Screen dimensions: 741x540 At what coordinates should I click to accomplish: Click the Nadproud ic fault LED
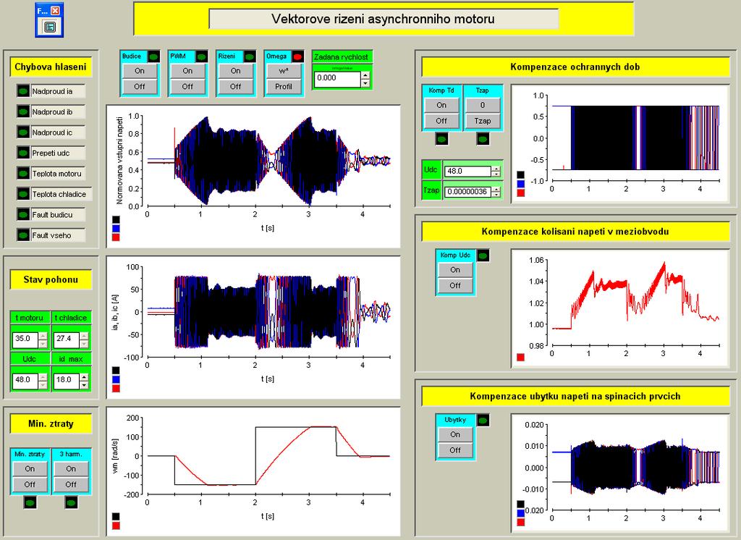tap(23, 132)
